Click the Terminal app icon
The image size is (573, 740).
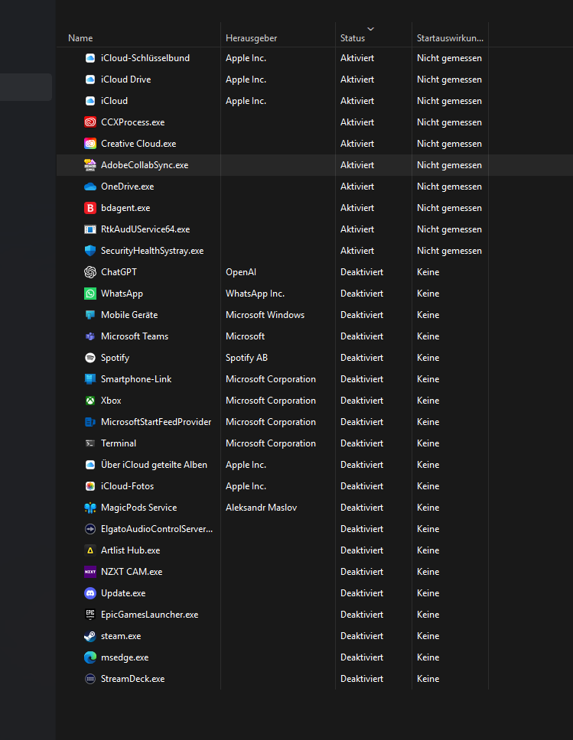tap(90, 443)
